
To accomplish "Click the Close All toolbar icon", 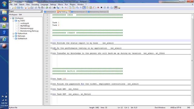I will [x=28, y=8].
